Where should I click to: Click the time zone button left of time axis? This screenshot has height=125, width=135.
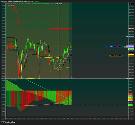(x=3, y=118)
